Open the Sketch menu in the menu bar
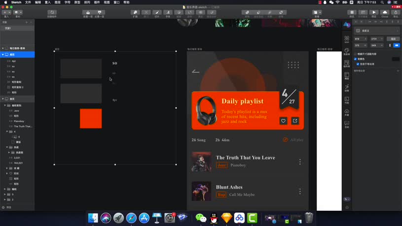Image resolution: width=402 pixels, height=226 pixels. [16, 2]
